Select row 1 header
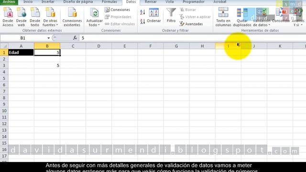306x172 pixels. point(4,53)
